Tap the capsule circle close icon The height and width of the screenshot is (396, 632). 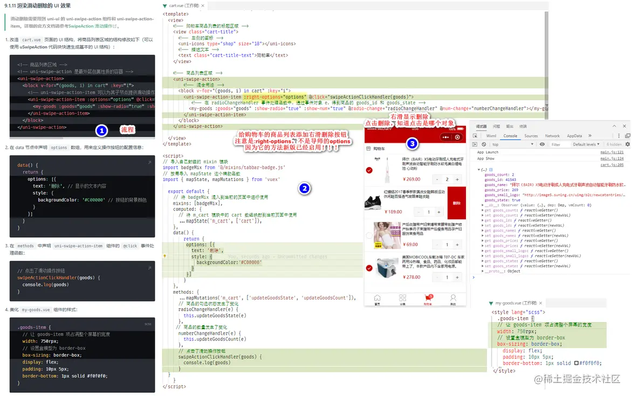[x=457, y=137]
